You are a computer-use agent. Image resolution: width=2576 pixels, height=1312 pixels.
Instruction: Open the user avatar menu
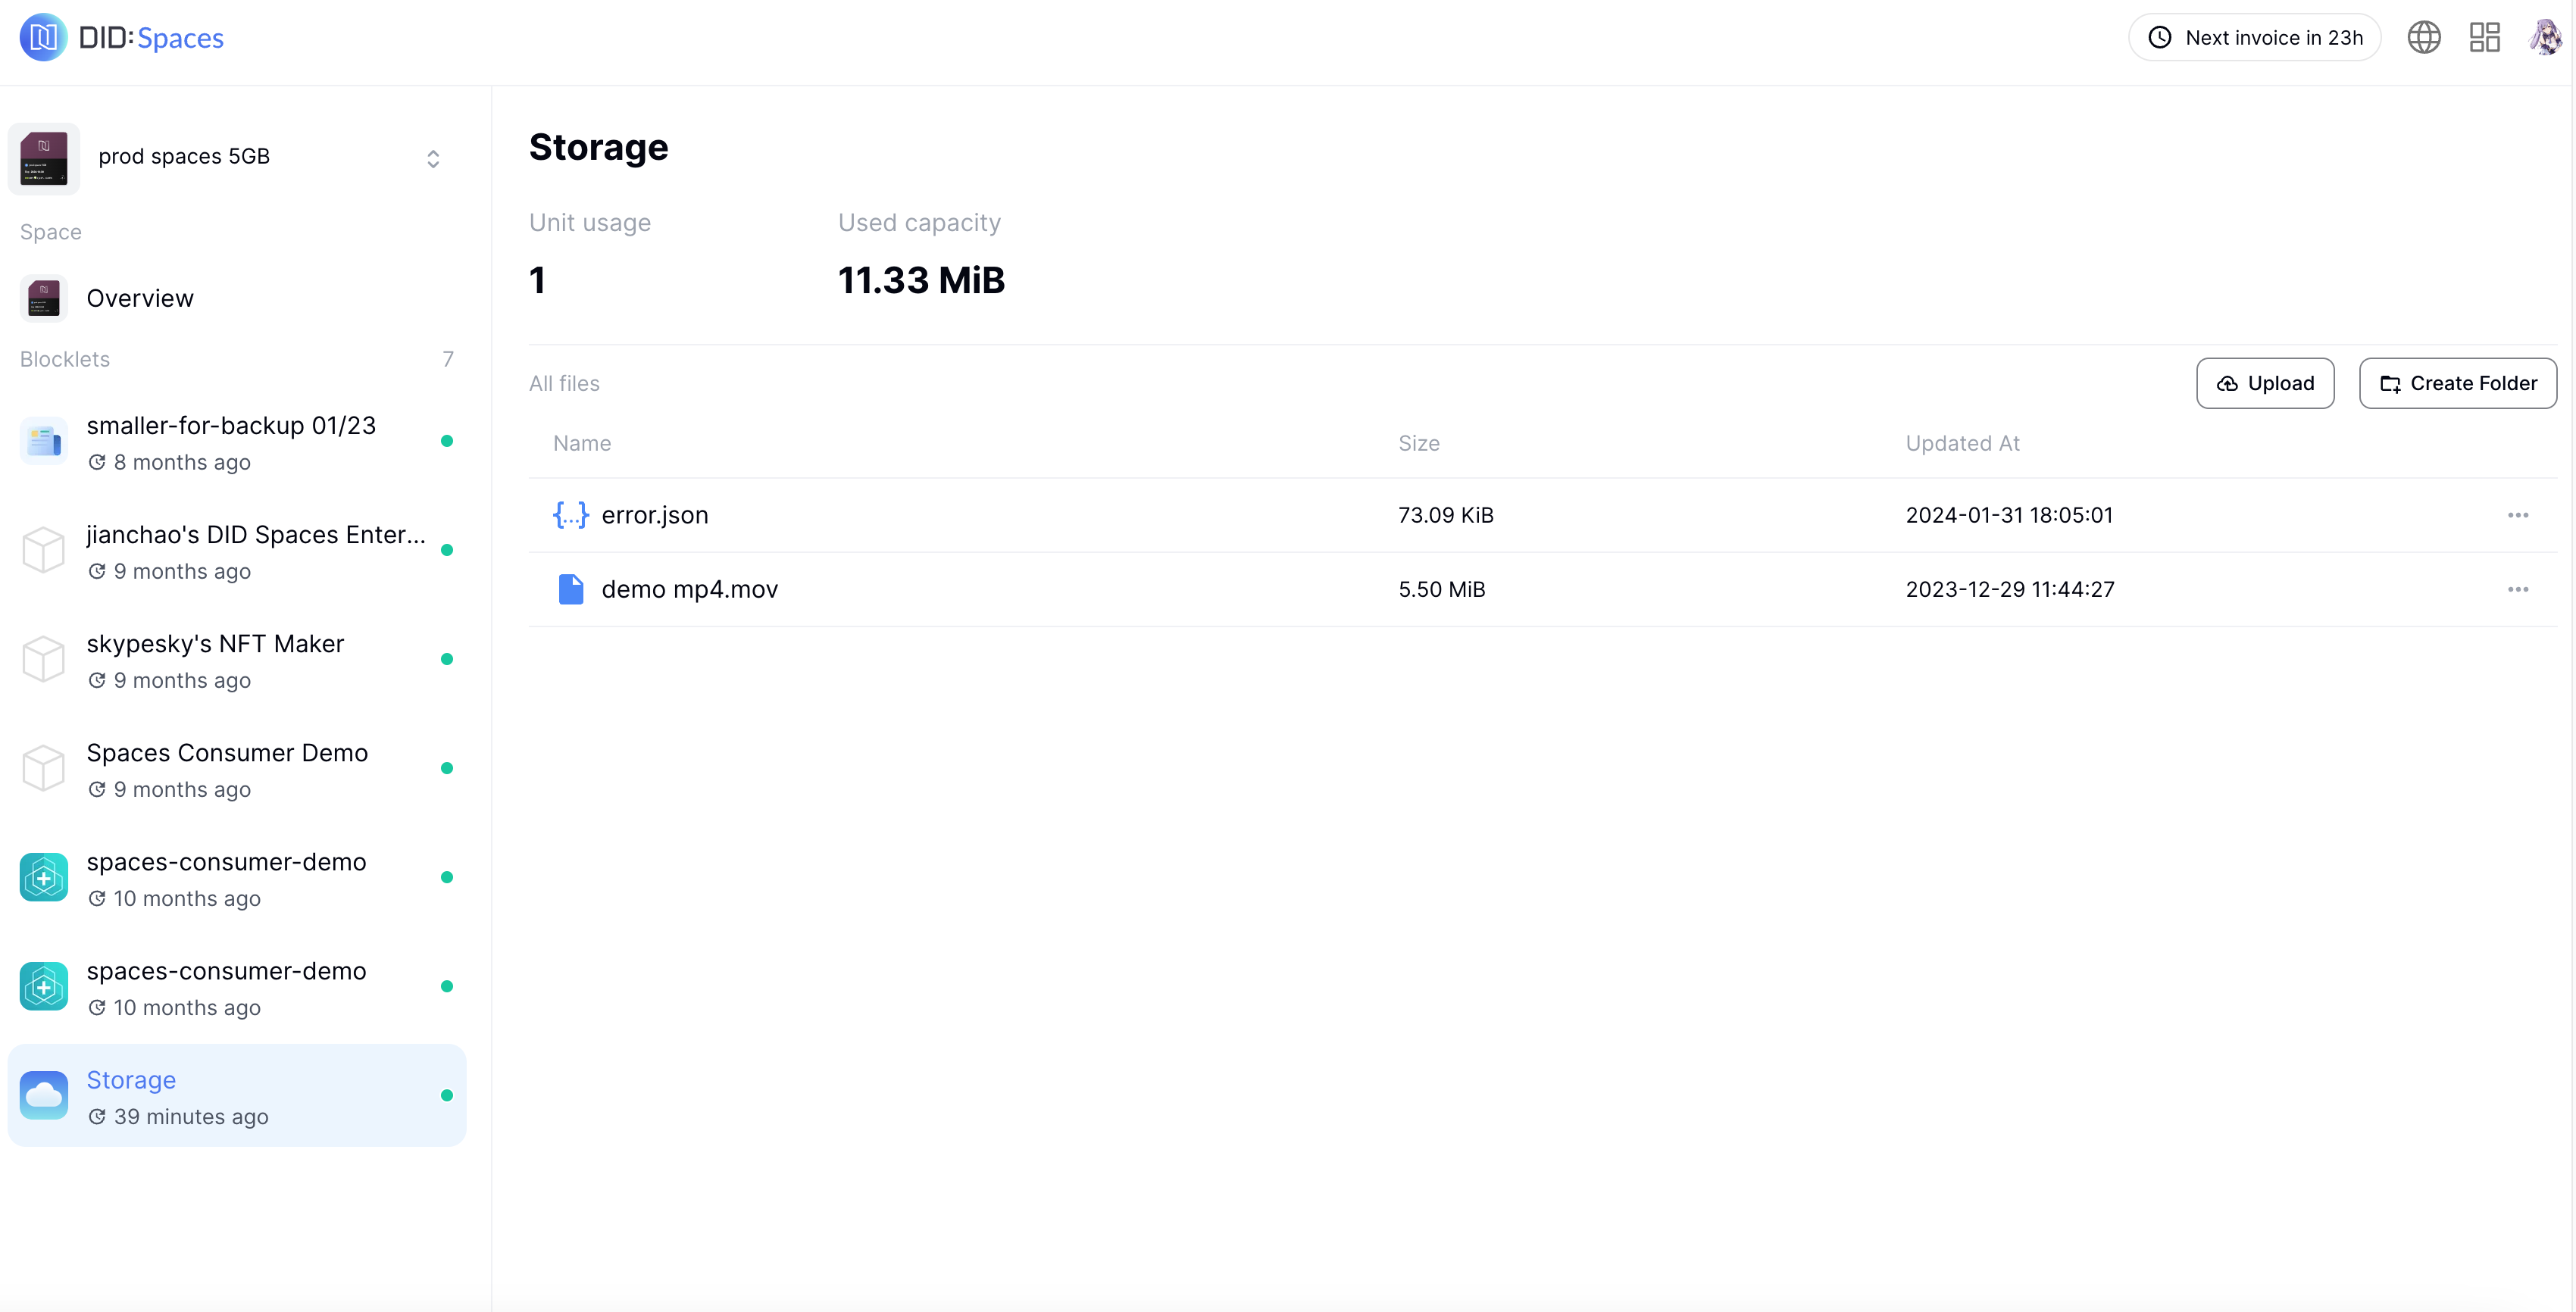pos(2544,38)
